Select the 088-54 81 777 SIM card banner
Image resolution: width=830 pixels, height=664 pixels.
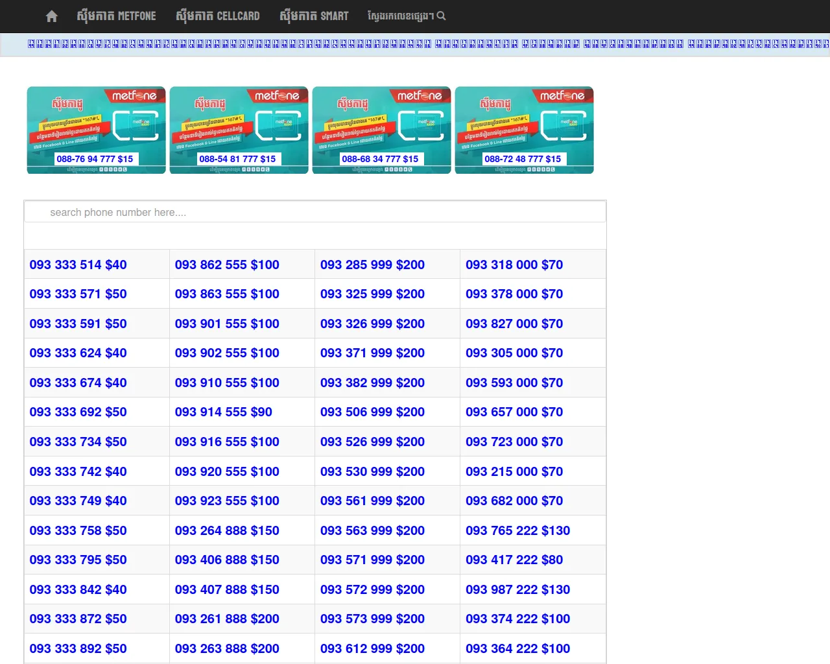239,130
